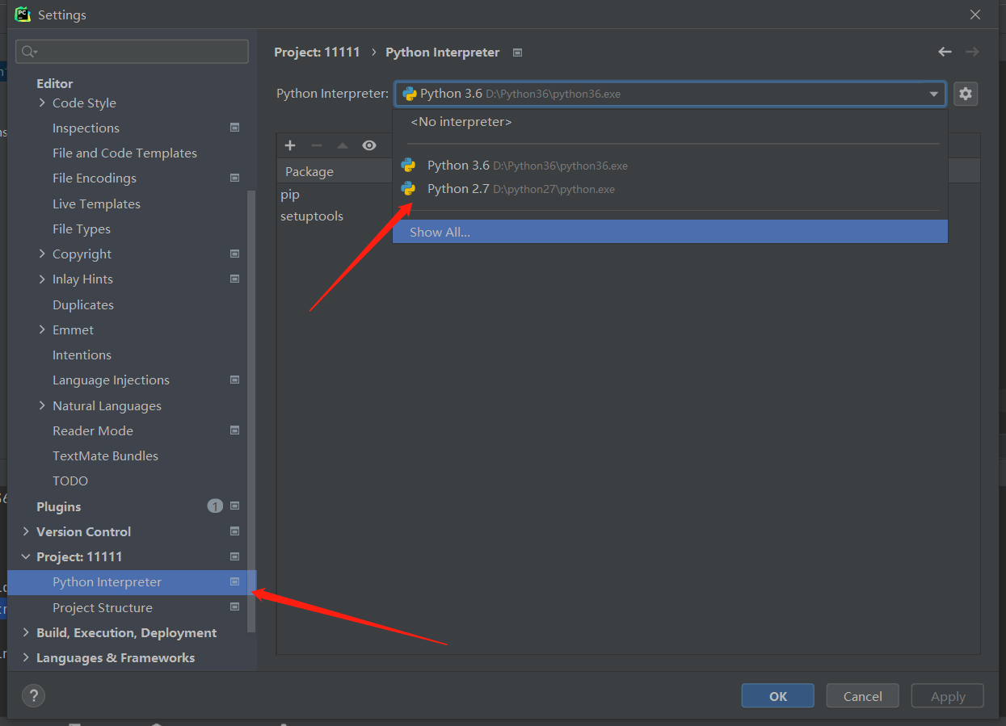Image resolution: width=1006 pixels, height=726 pixels.
Task: Click project-level icon beside Project Structure
Action: [x=234, y=607]
